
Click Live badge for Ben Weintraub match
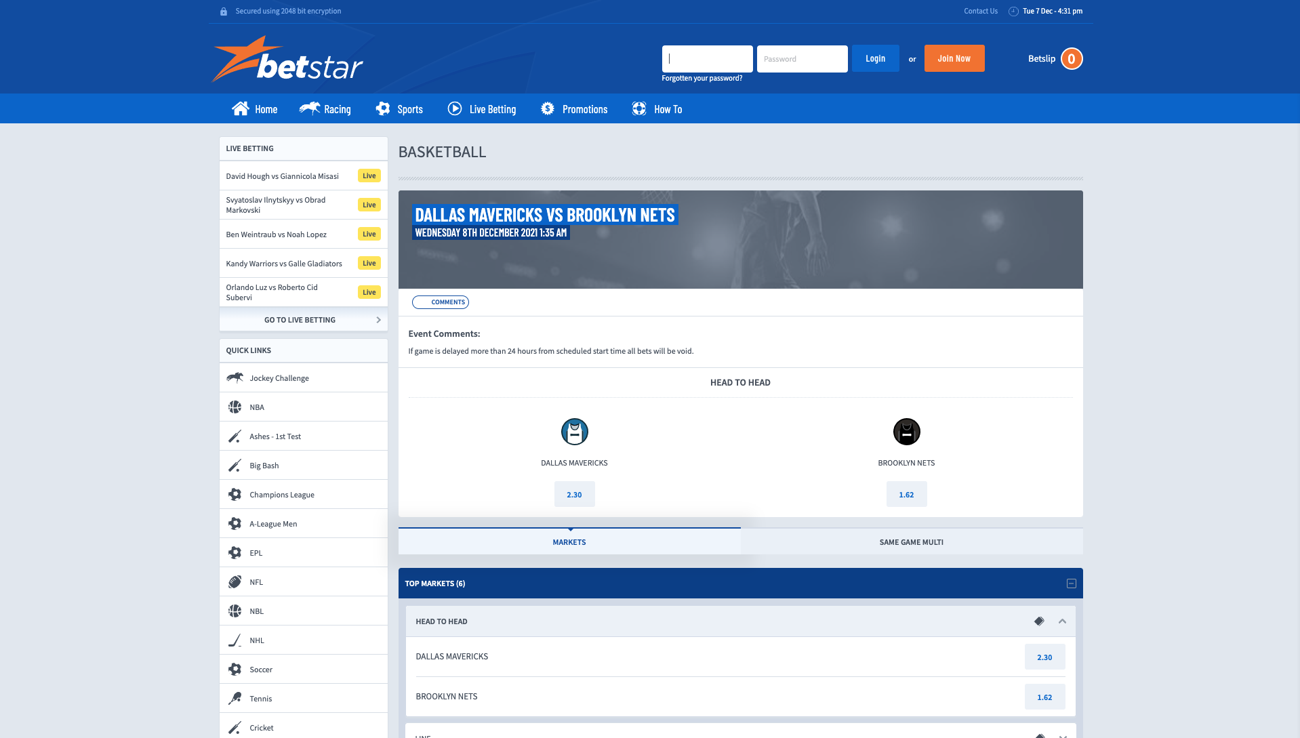click(369, 234)
